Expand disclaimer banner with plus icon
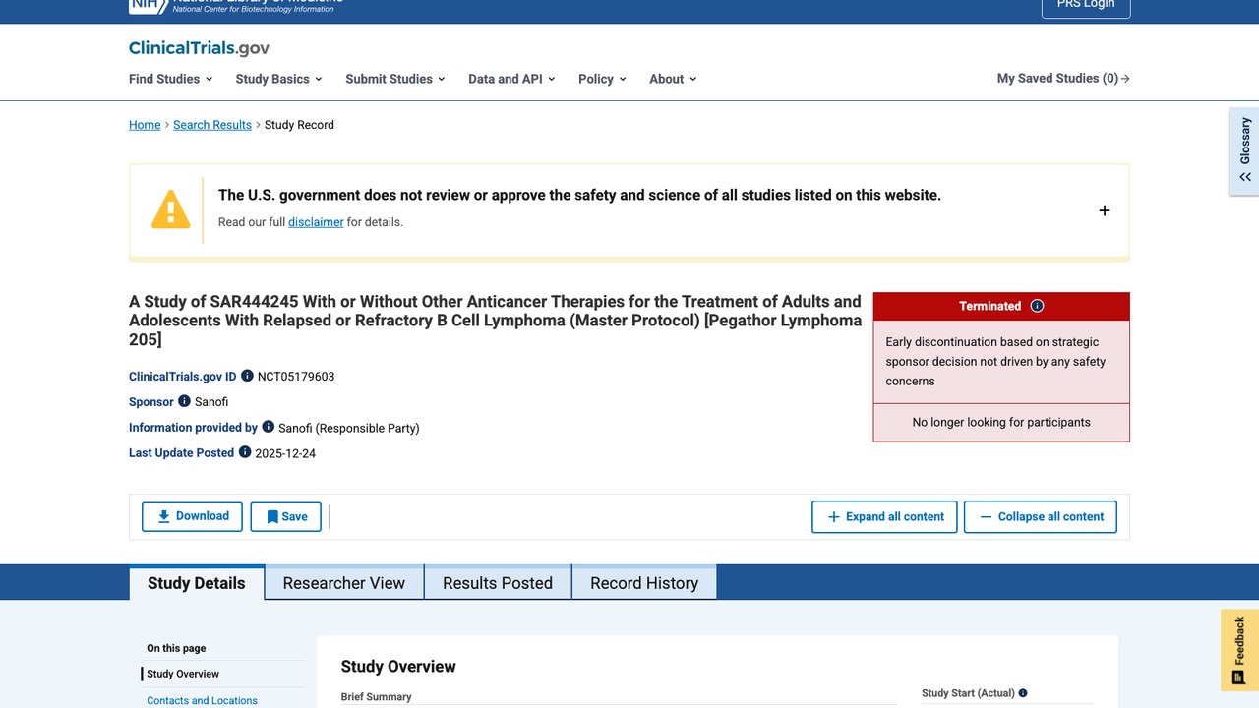Viewport: 1259px width, 708px height. point(1105,210)
